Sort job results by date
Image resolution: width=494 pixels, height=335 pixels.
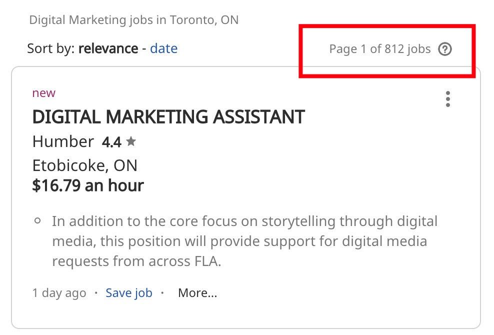pos(163,48)
